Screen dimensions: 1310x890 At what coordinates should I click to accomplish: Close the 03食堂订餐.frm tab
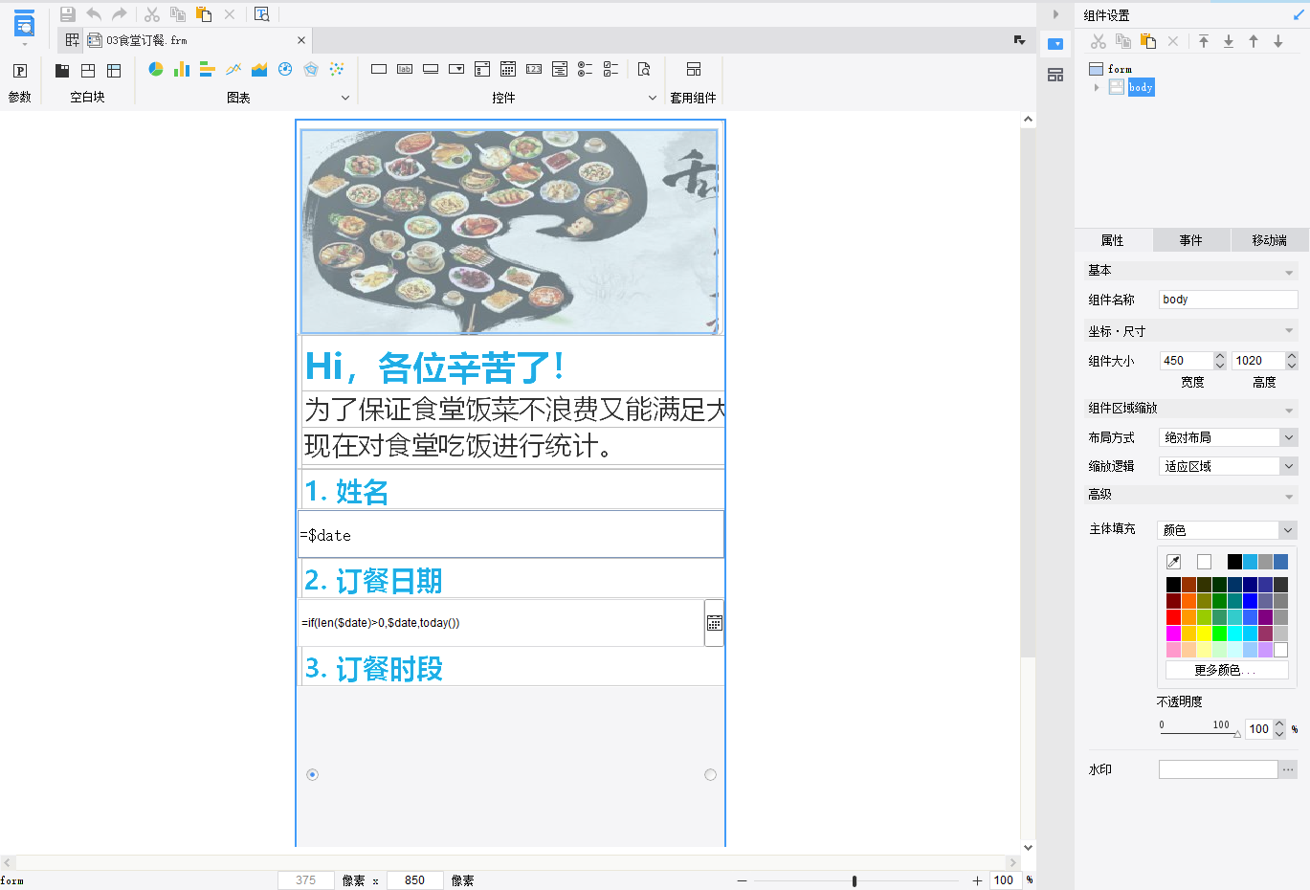coord(301,40)
